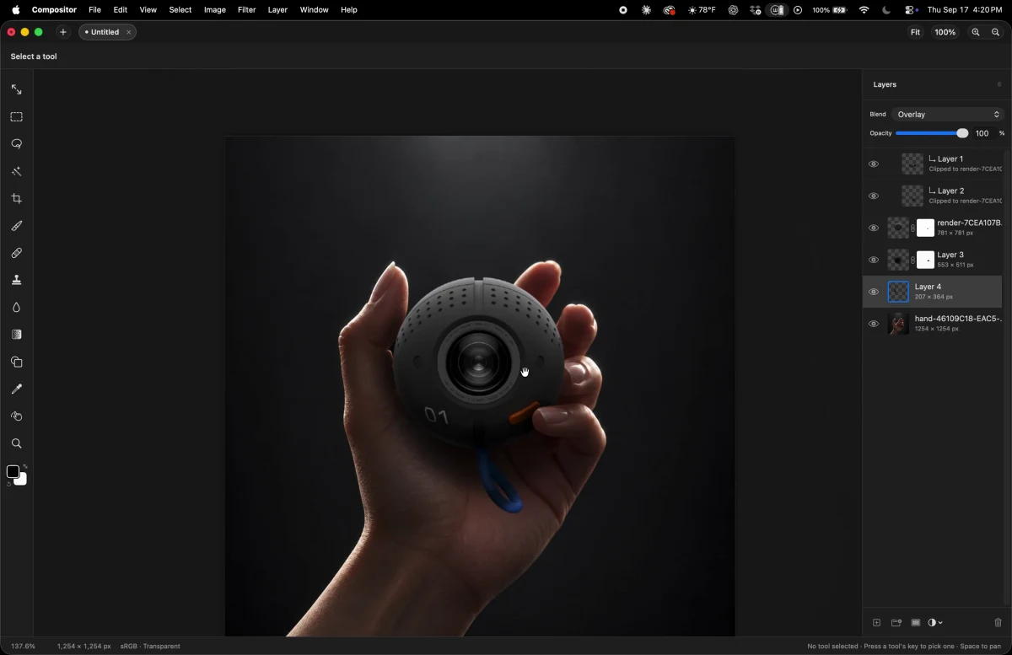
Task: Create a new layer group
Action: coord(896,623)
